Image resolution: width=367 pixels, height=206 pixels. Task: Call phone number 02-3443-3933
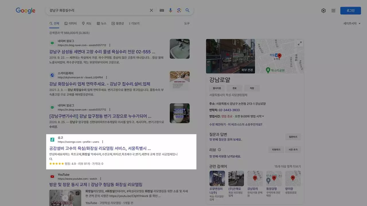point(229,110)
